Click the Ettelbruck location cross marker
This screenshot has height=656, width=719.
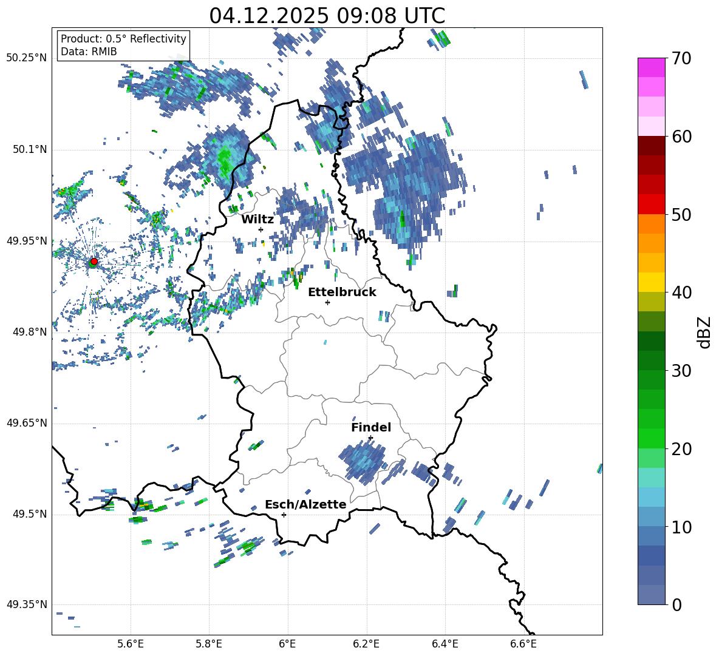(327, 302)
